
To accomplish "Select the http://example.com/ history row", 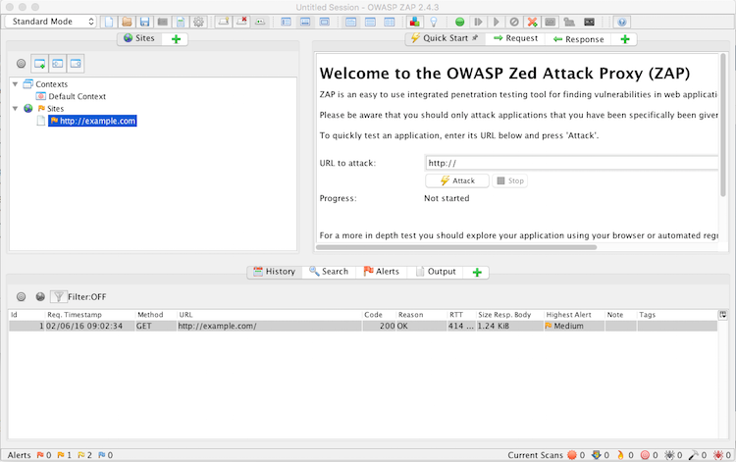I will tap(363, 326).
